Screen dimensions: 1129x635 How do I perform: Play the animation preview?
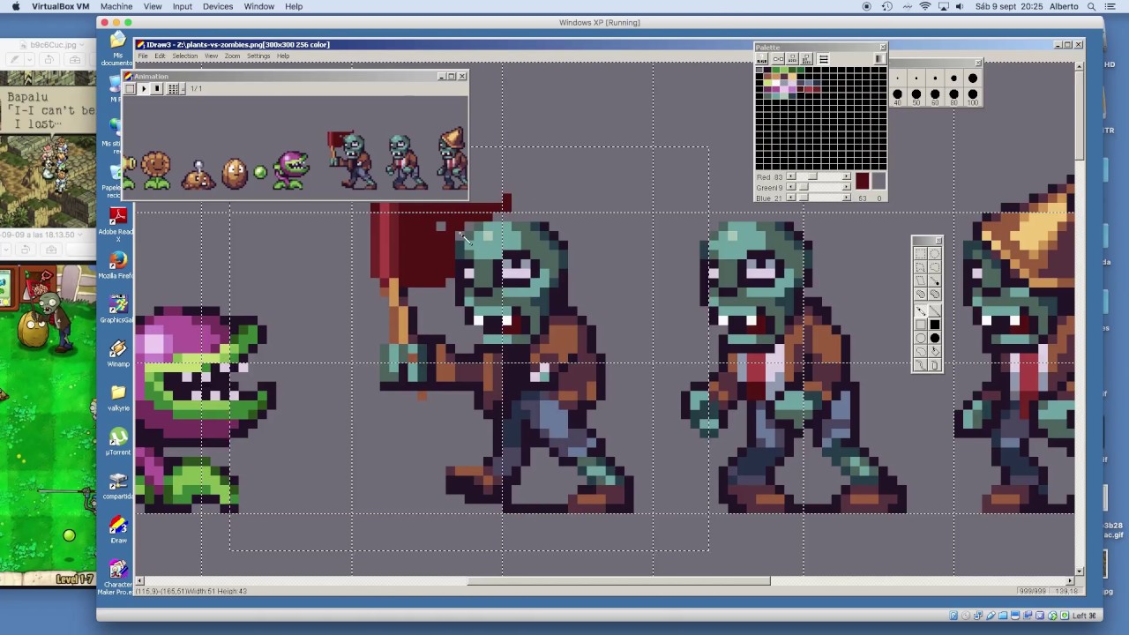pos(144,89)
